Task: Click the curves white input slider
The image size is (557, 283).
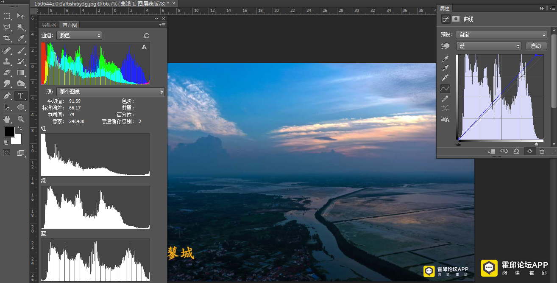Action: point(536,144)
